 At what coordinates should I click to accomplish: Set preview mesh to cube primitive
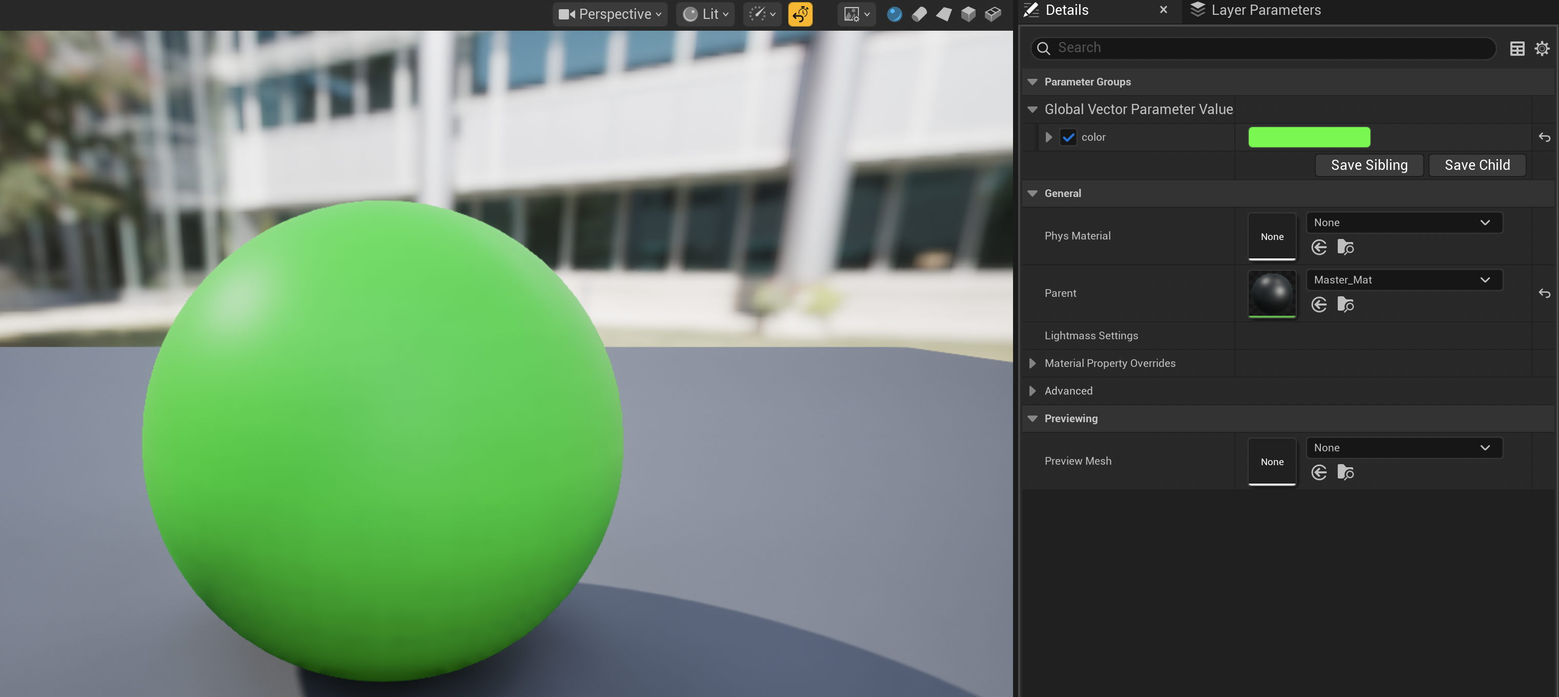click(968, 14)
